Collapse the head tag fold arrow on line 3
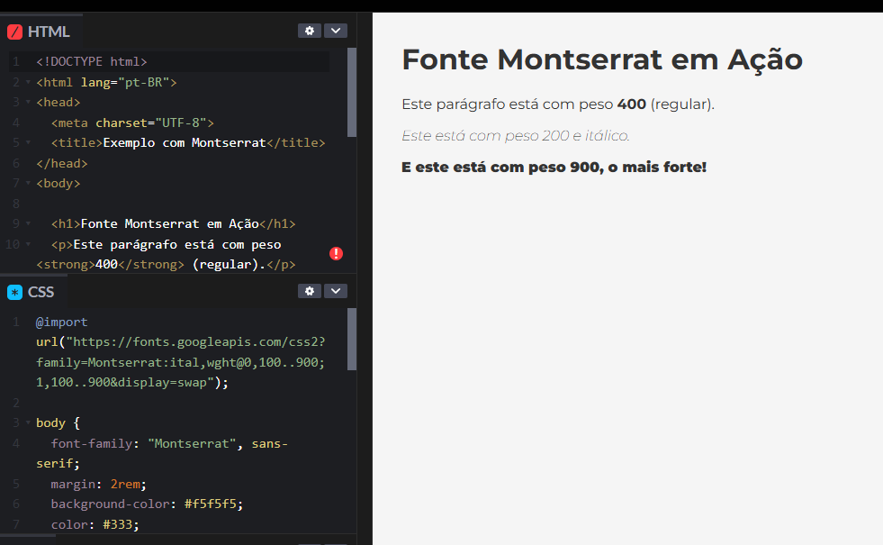The height and width of the screenshot is (545, 883). tap(28, 103)
